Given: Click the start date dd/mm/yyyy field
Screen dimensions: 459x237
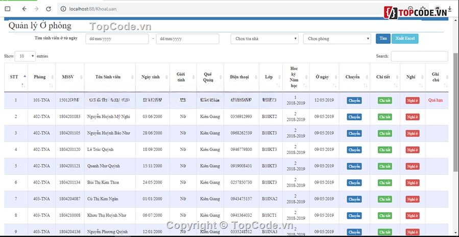Looking at the screenshot, I should point(117,39).
